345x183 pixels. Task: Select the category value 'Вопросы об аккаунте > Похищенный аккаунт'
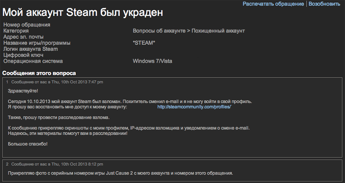tap(189, 31)
